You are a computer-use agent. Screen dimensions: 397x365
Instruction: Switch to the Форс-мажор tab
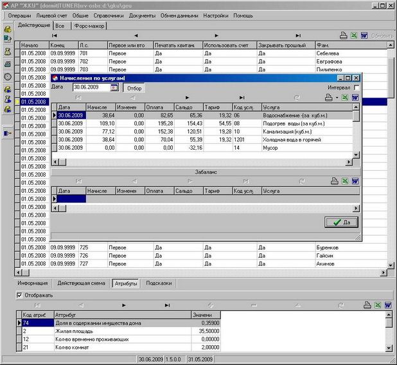(x=89, y=26)
